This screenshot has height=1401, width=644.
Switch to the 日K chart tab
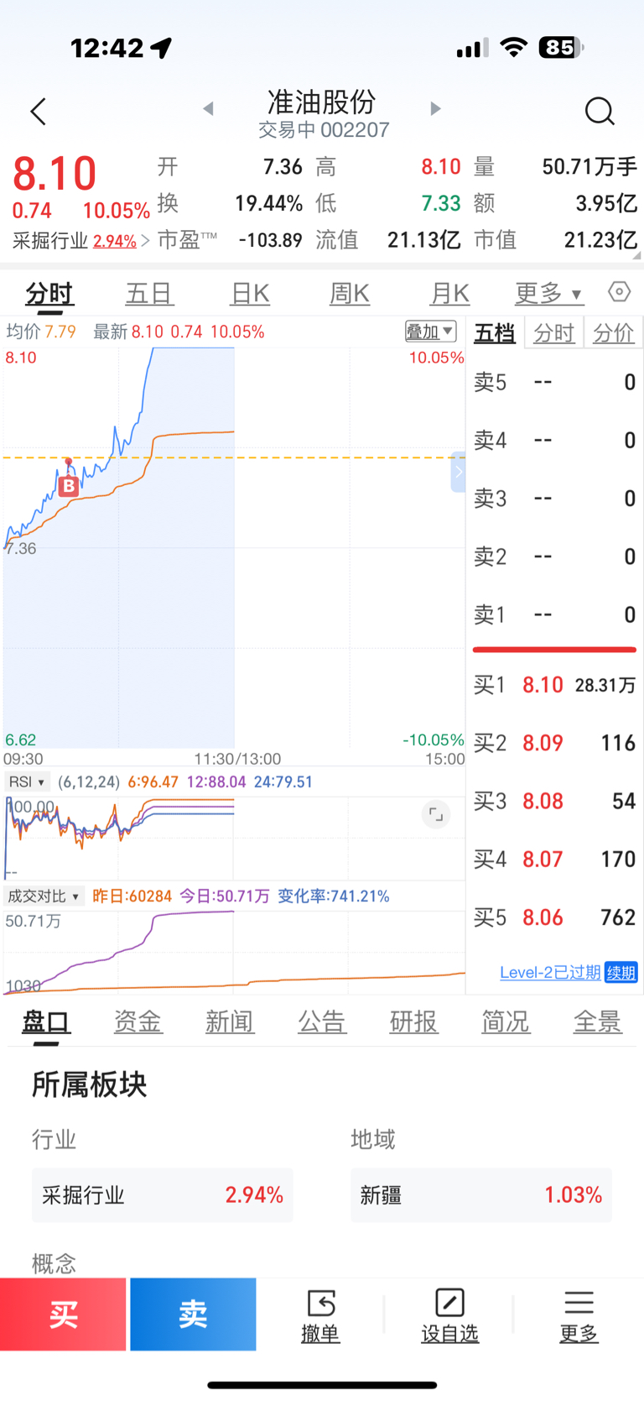[x=250, y=294]
